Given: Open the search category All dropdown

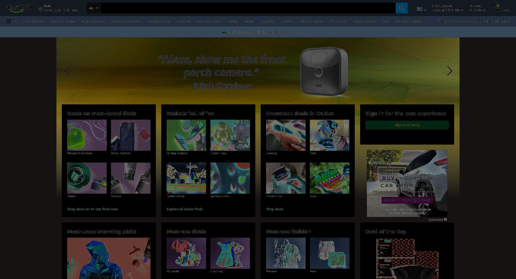Looking at the screenshot, I should tap(93, 8).
